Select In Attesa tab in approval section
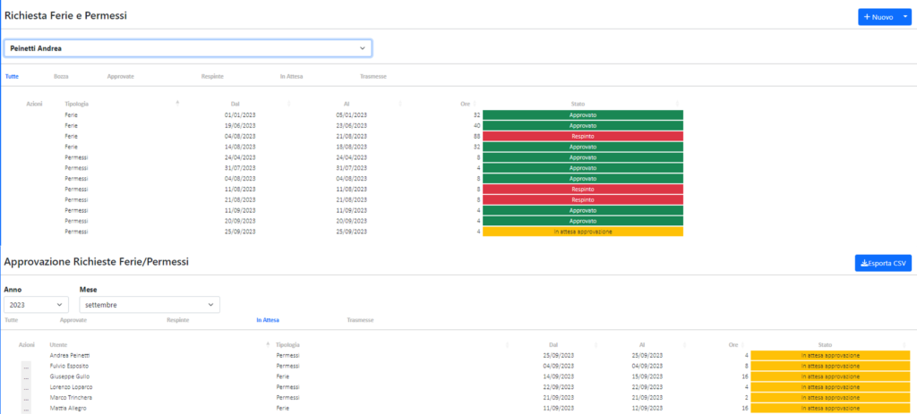Image resolution: width=917 pixels, height=414 pixels. pos(267,319)
